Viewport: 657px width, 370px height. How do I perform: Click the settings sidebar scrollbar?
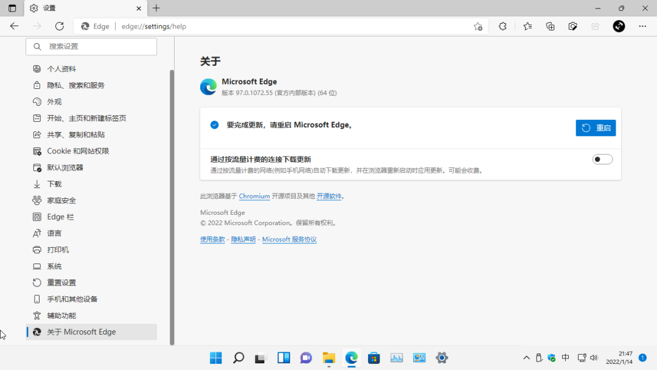[172, 208]
